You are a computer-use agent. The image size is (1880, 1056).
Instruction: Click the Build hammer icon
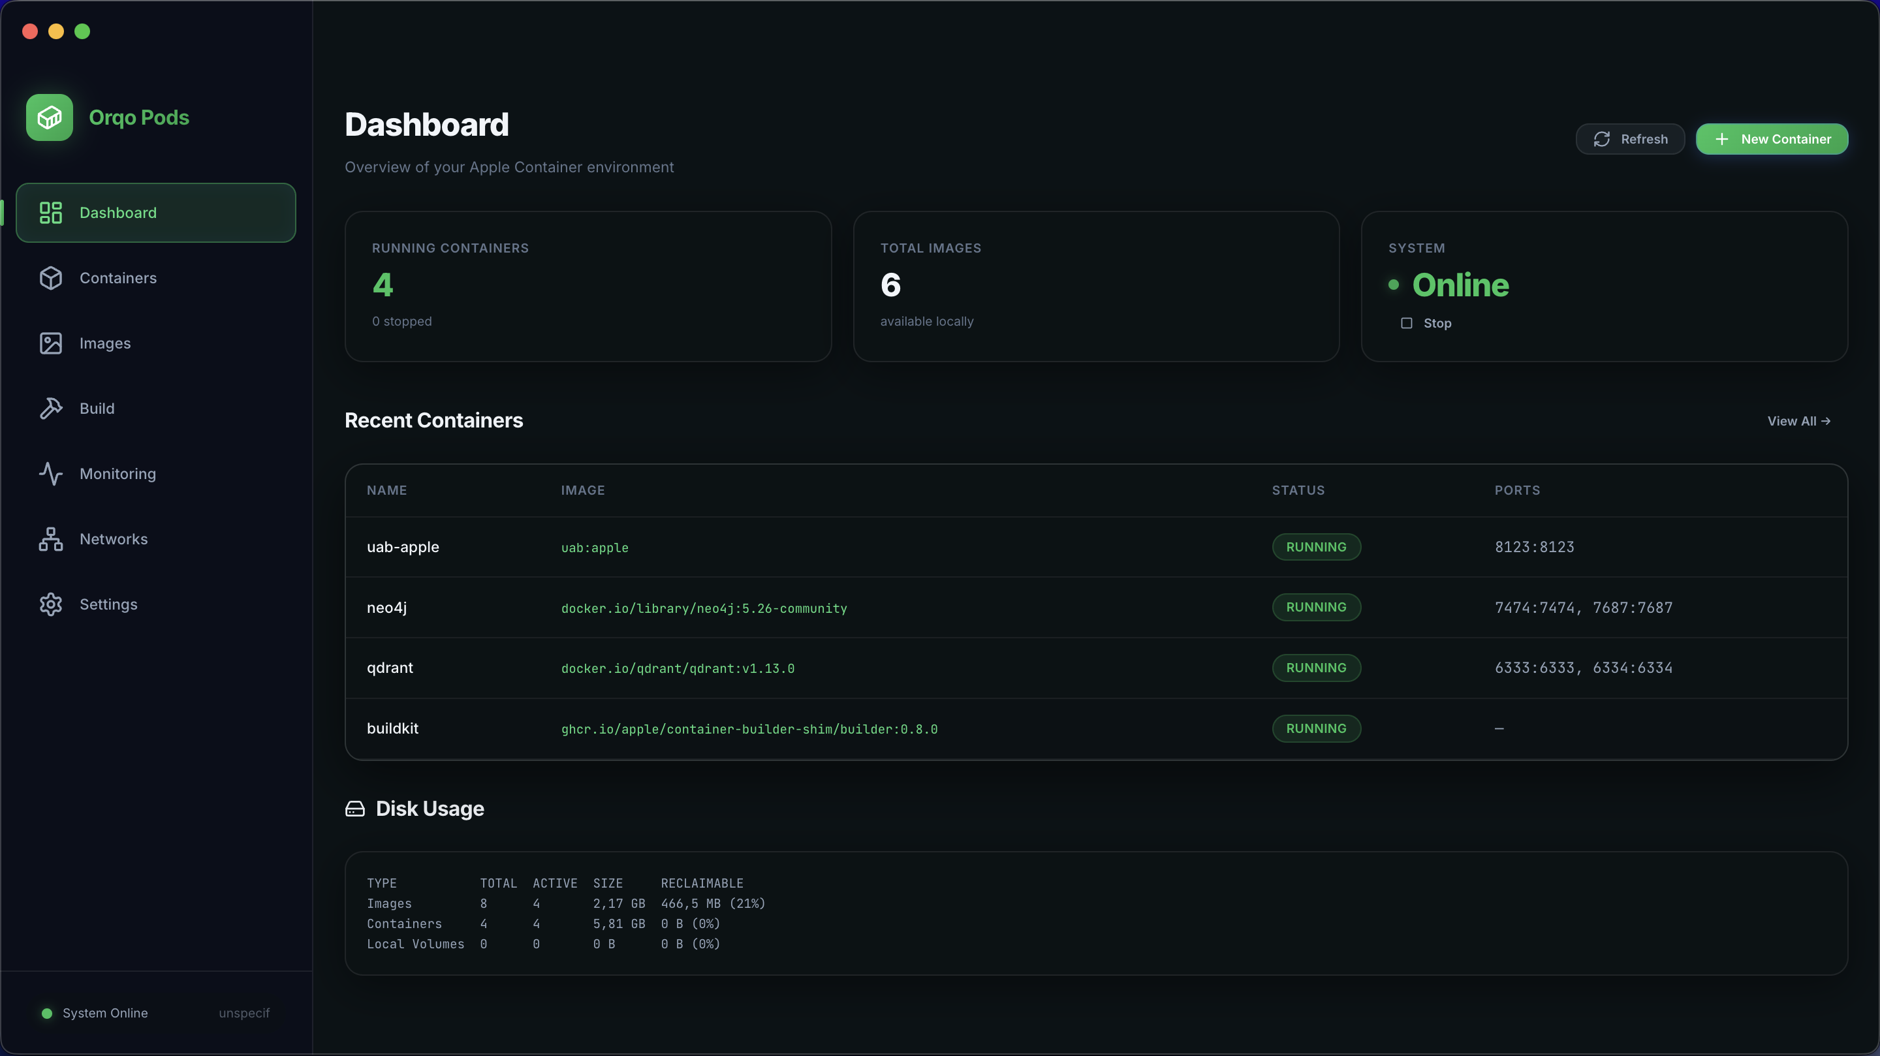[x=50, y=408]
